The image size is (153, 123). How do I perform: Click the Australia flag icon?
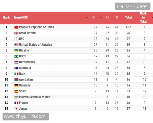tap(16, 68)
